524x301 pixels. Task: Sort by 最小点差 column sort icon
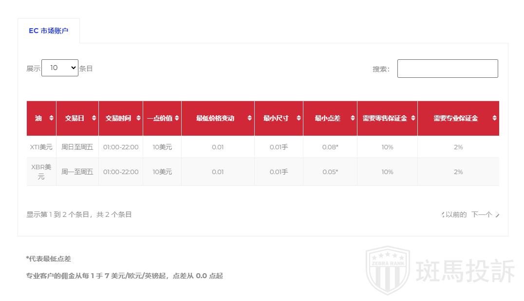click(352, 118)
